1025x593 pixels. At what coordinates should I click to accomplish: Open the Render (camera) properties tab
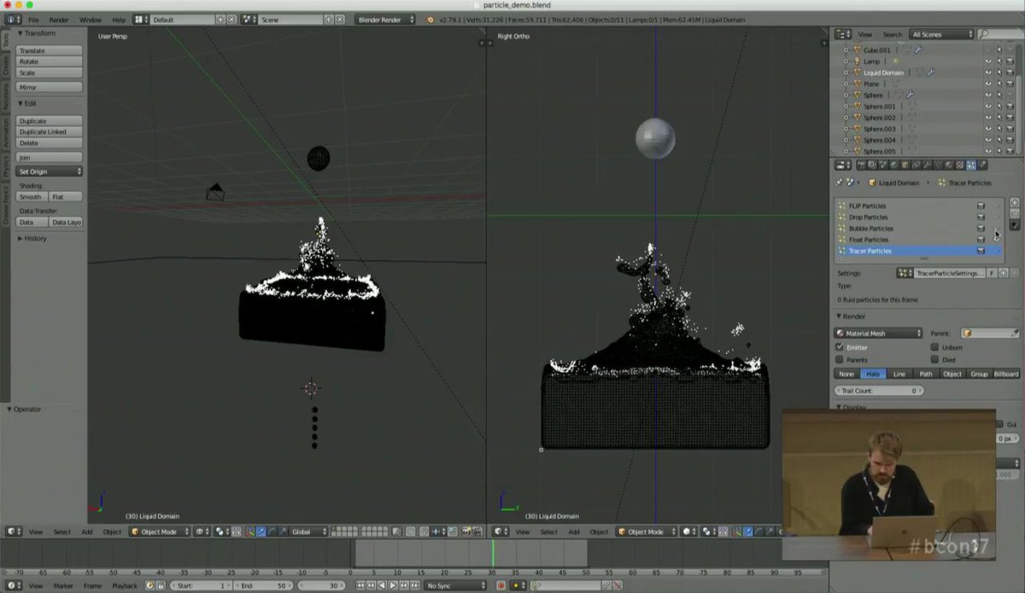(861, 165)
